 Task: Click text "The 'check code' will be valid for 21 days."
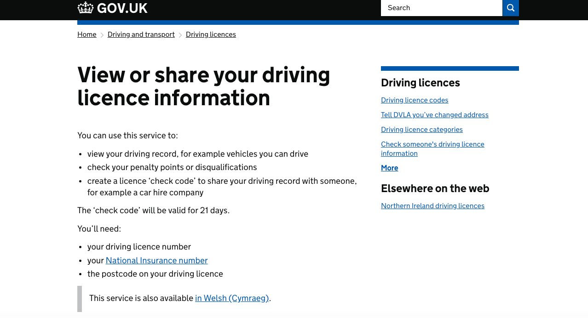coord(153,210)
